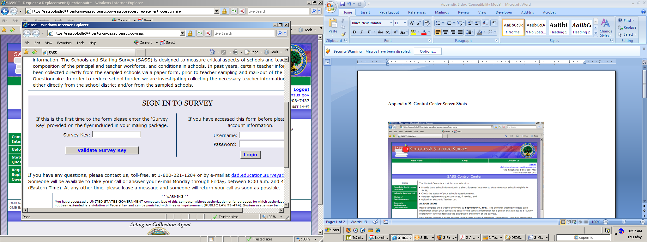This screenshot has height=242, width=647.
Task: Click Zoom In plus in Word status bar
Action: [643, 222]
